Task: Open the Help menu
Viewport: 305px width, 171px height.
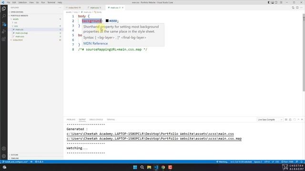Action: [x=60, y=2]
